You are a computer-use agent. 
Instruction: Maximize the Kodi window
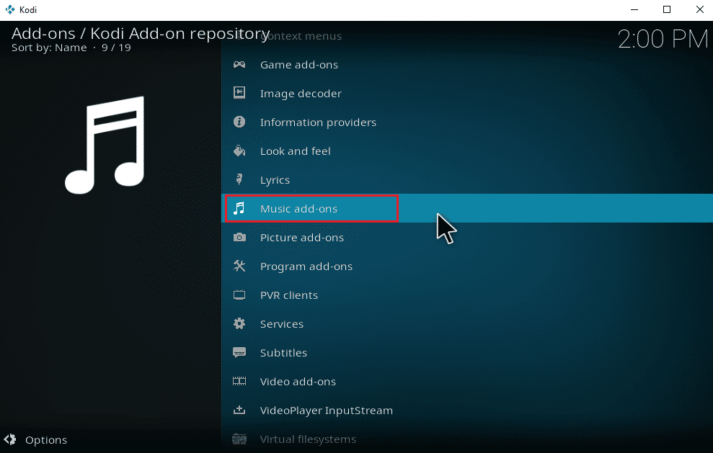pyautogui.click(x=667, y=9)
